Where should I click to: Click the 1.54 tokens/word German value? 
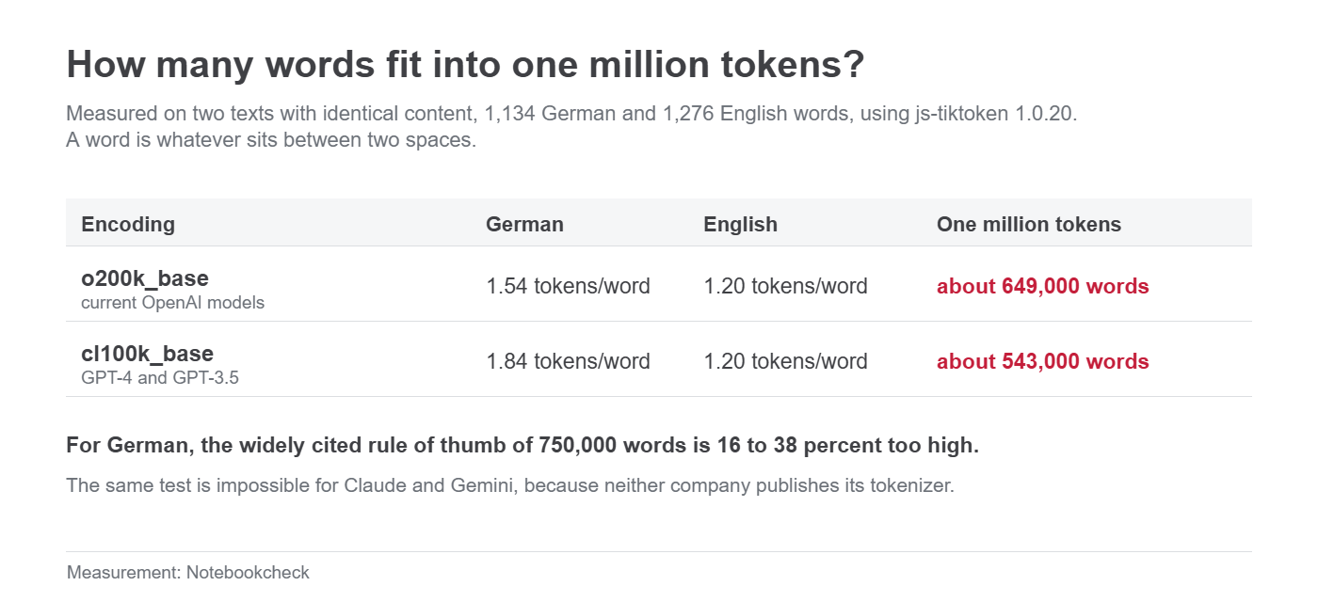pos(568,286)
